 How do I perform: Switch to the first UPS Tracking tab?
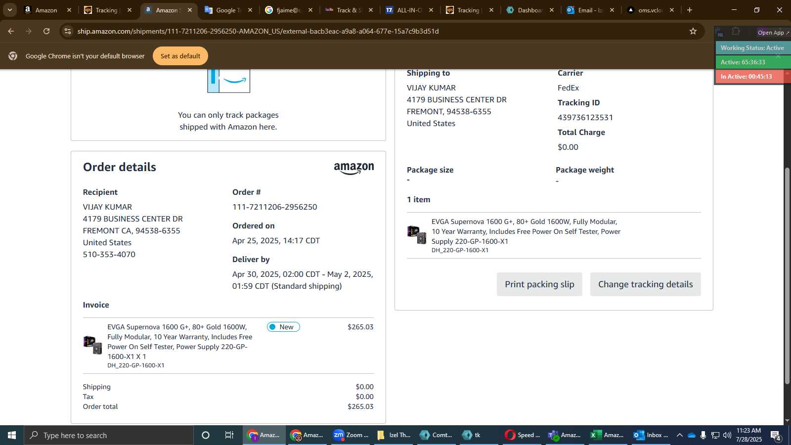[107, 10]
